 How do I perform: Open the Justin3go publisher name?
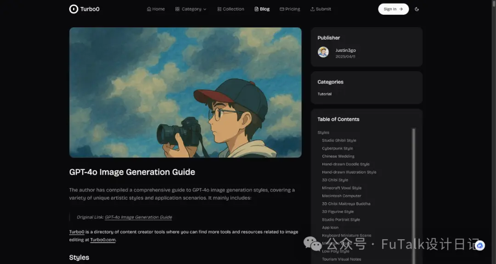point(345,50)
